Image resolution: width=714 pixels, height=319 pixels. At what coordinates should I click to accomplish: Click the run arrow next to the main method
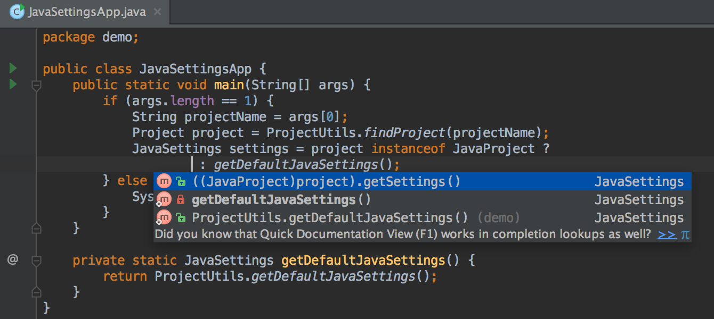[12, 84]
